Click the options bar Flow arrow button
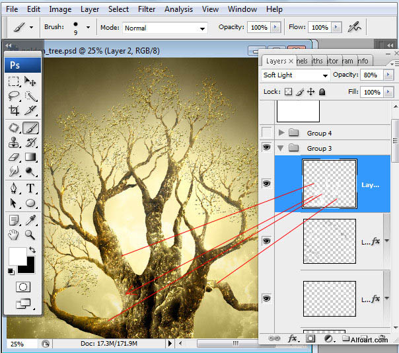399x353 pixels. 336,28
